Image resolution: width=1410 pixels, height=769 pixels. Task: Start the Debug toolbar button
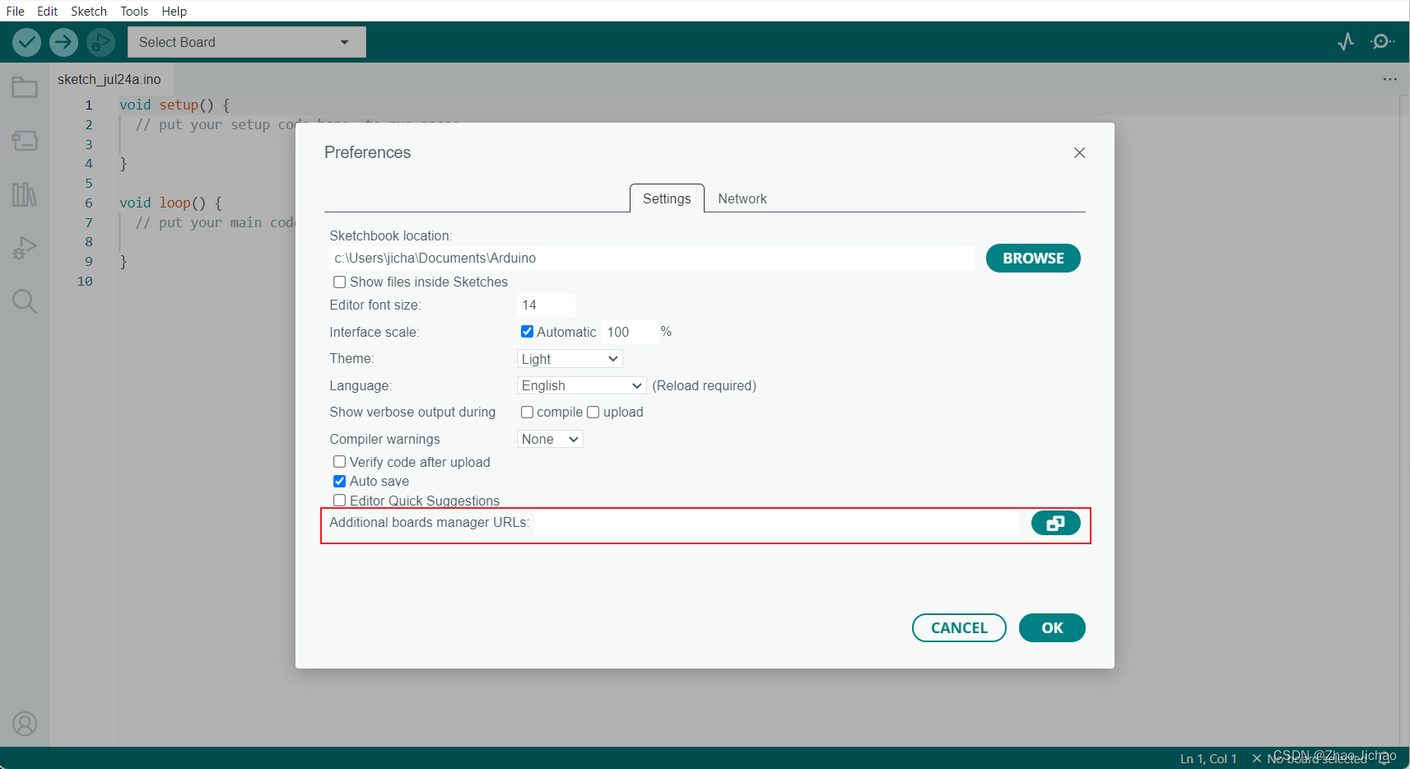(100, 42)
